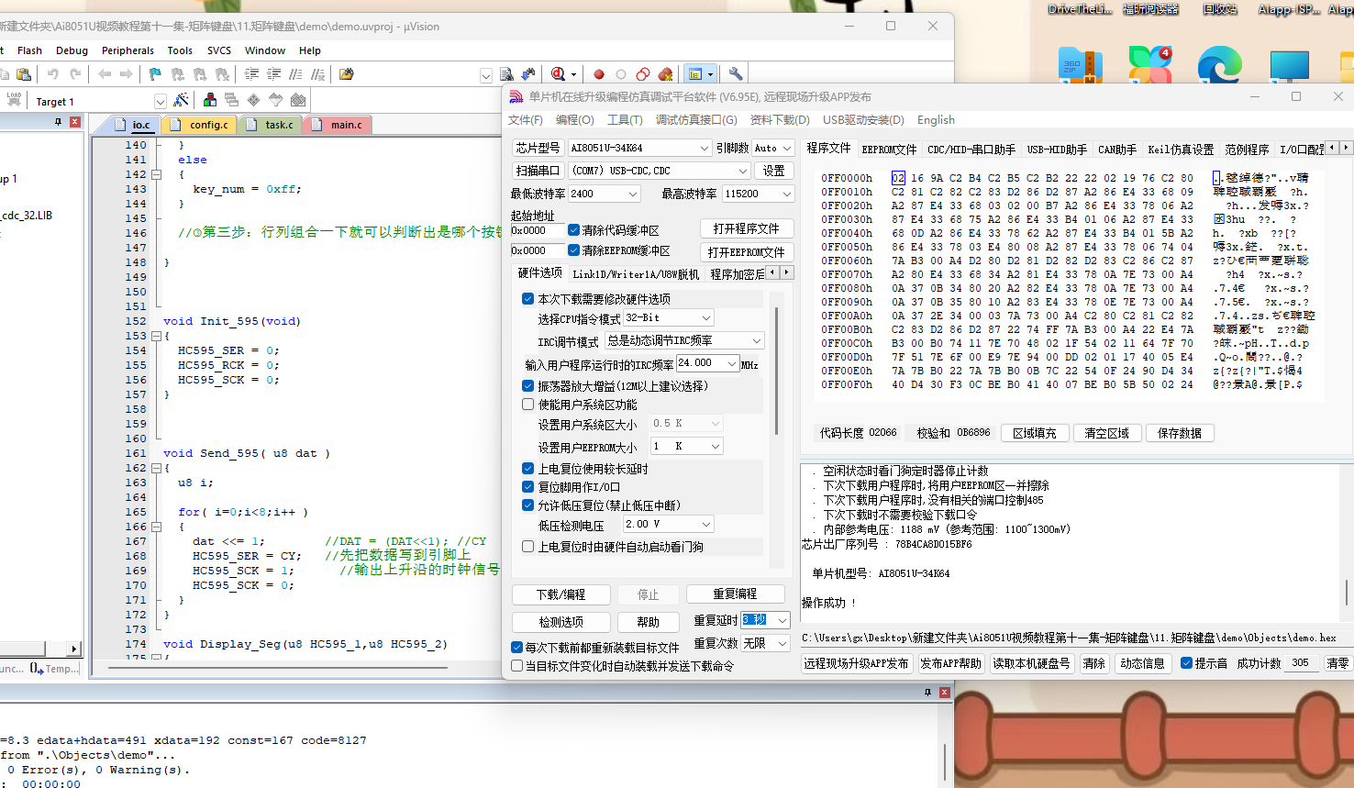Open the Target 1 selector dropdown
This screenshot has height=788, width=1354.
click(161, 101)
